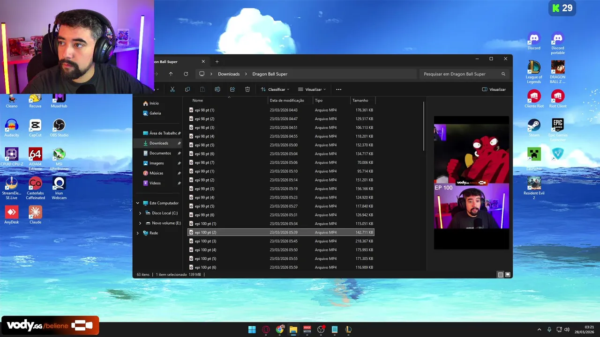Open Iriun Webcam desktop shortcut

[59, 188]
